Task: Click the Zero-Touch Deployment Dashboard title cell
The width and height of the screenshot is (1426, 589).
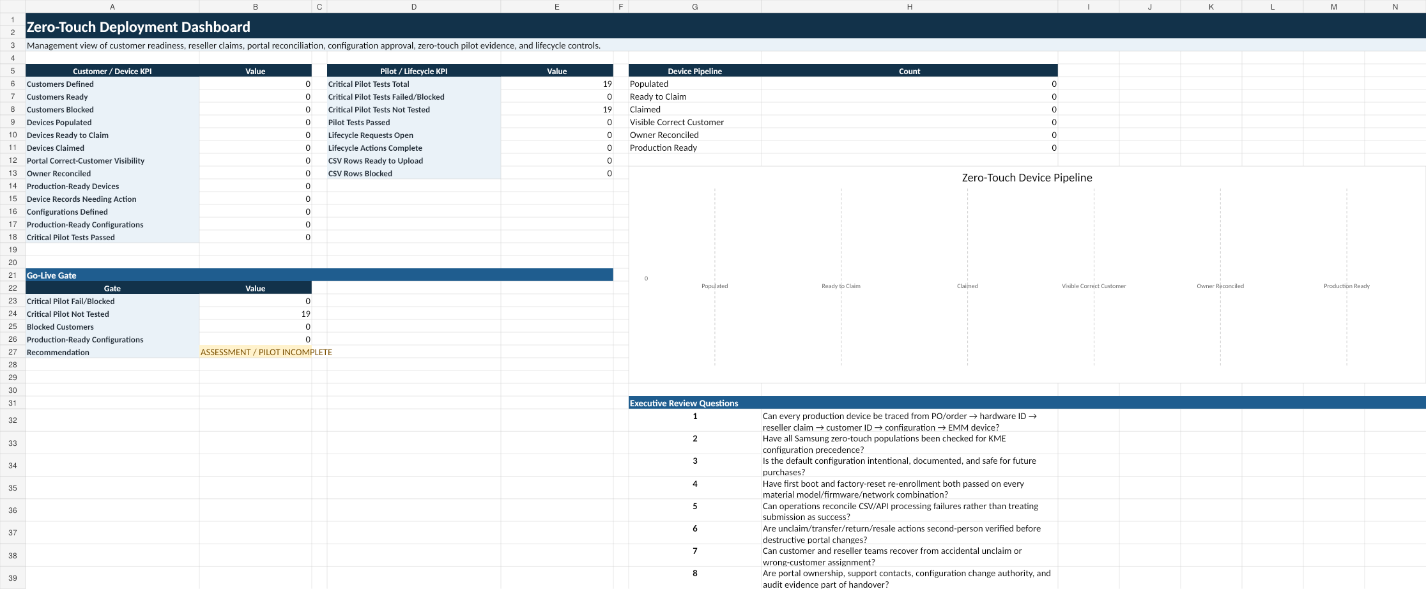Action: click(138, 26)
